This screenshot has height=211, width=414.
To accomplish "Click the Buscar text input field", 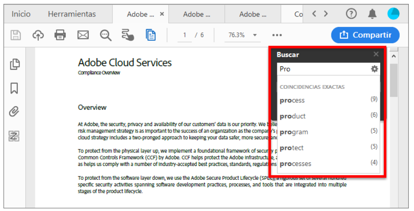I will (x=322, y=69).
